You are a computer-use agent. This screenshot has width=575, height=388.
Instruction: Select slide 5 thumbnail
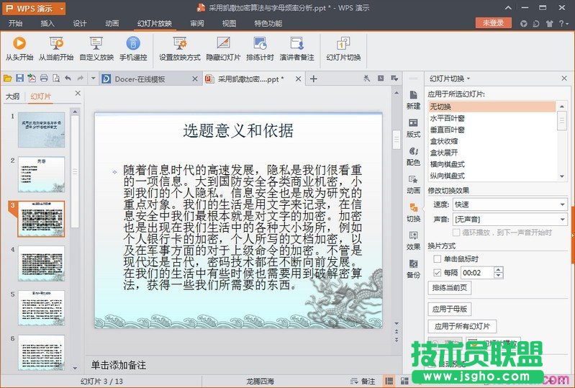pyautogui.click(x=42, y=307)
